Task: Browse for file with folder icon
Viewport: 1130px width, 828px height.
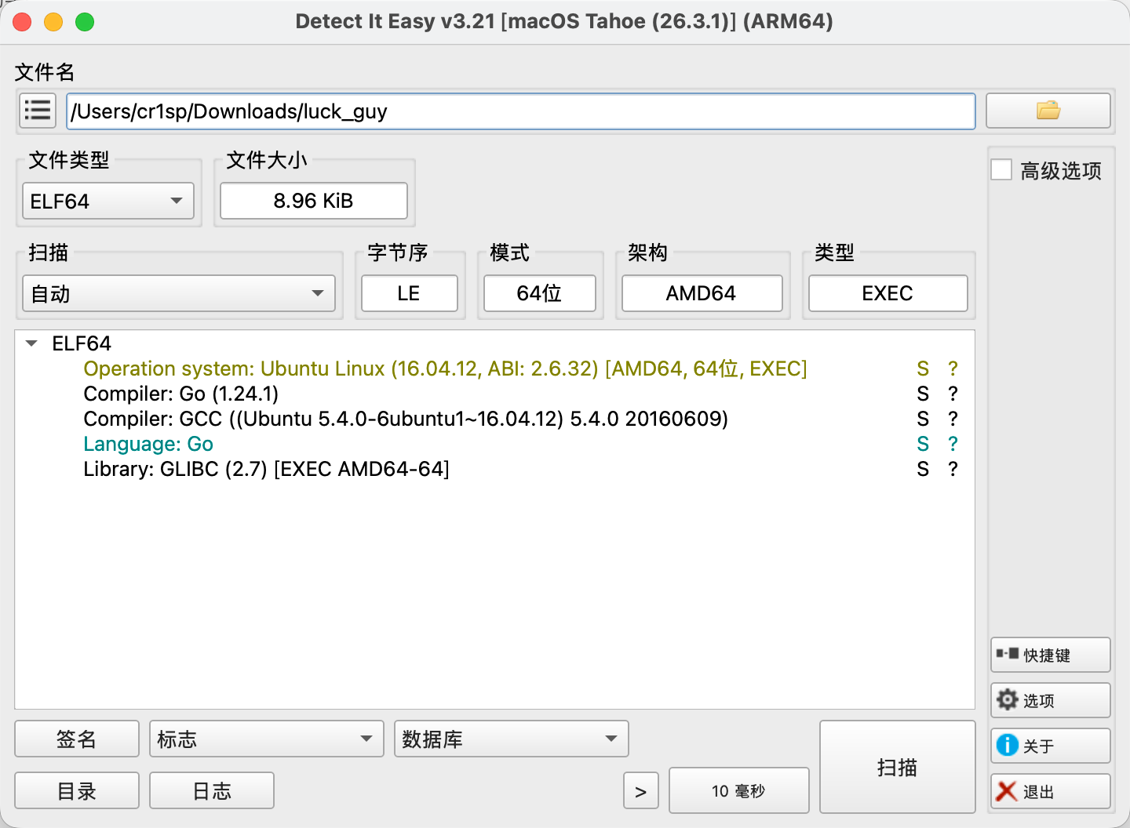Action: click(x=1048, y=111)
